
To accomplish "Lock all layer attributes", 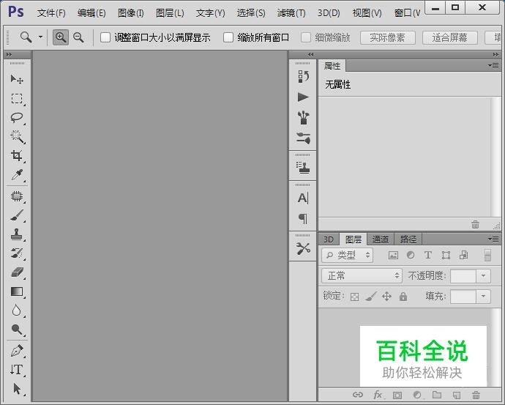I will click(403, 296).
